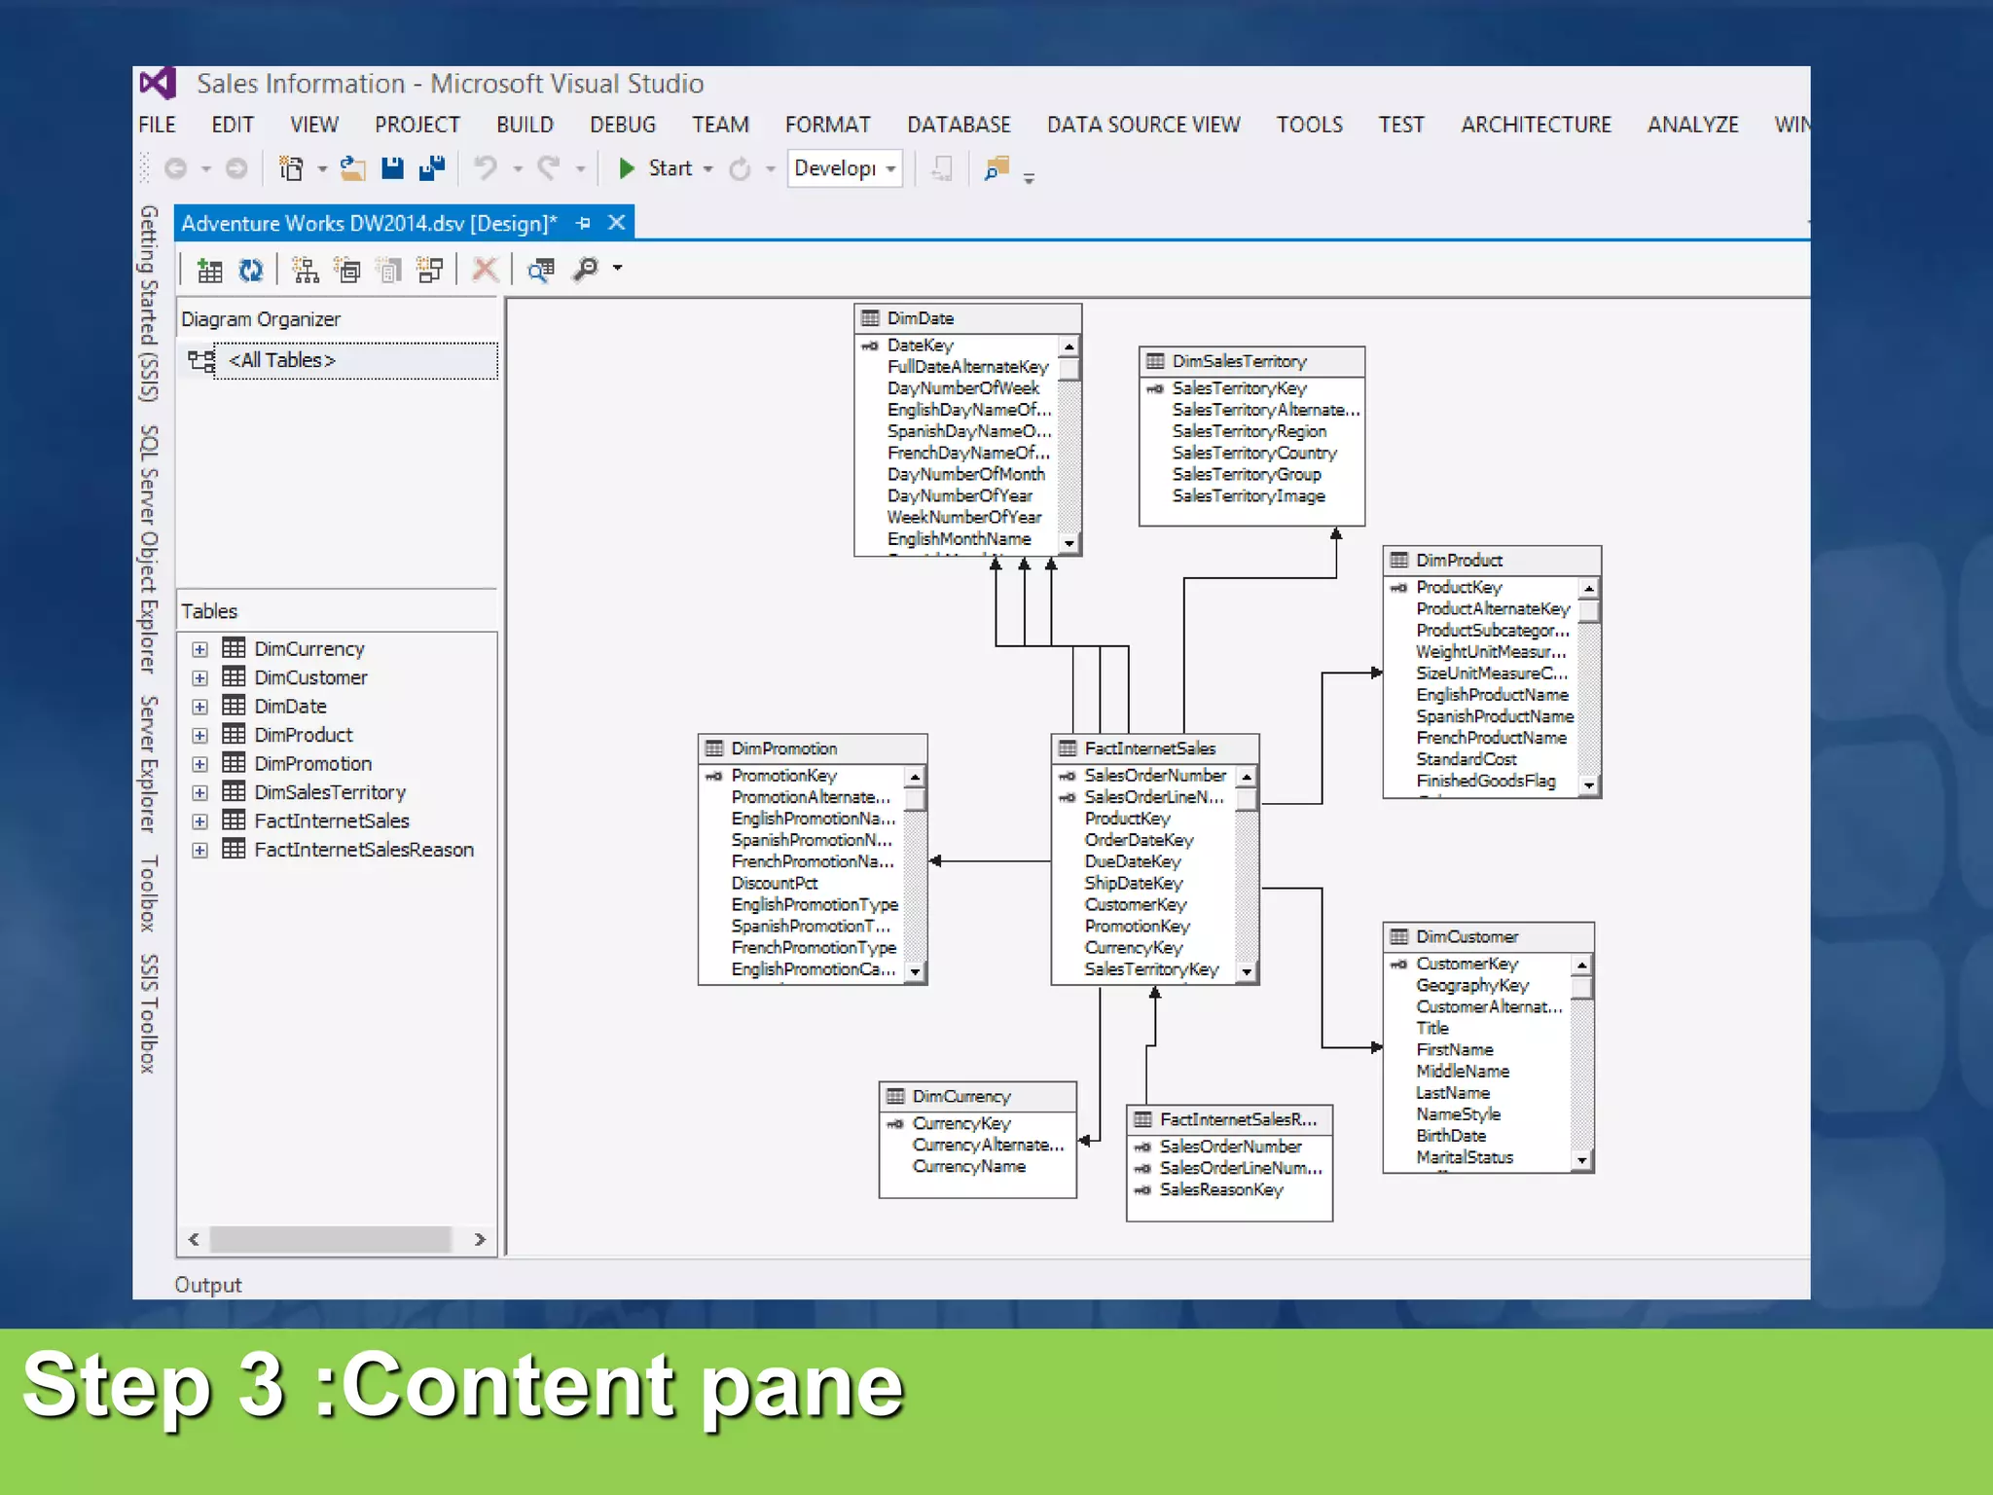Open the FILE menu

(x=157, y=125)
